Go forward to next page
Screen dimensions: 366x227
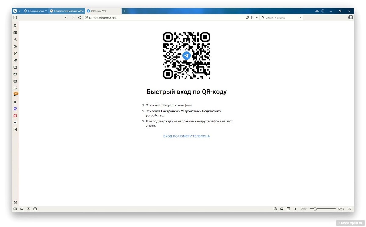coord(73,18)
